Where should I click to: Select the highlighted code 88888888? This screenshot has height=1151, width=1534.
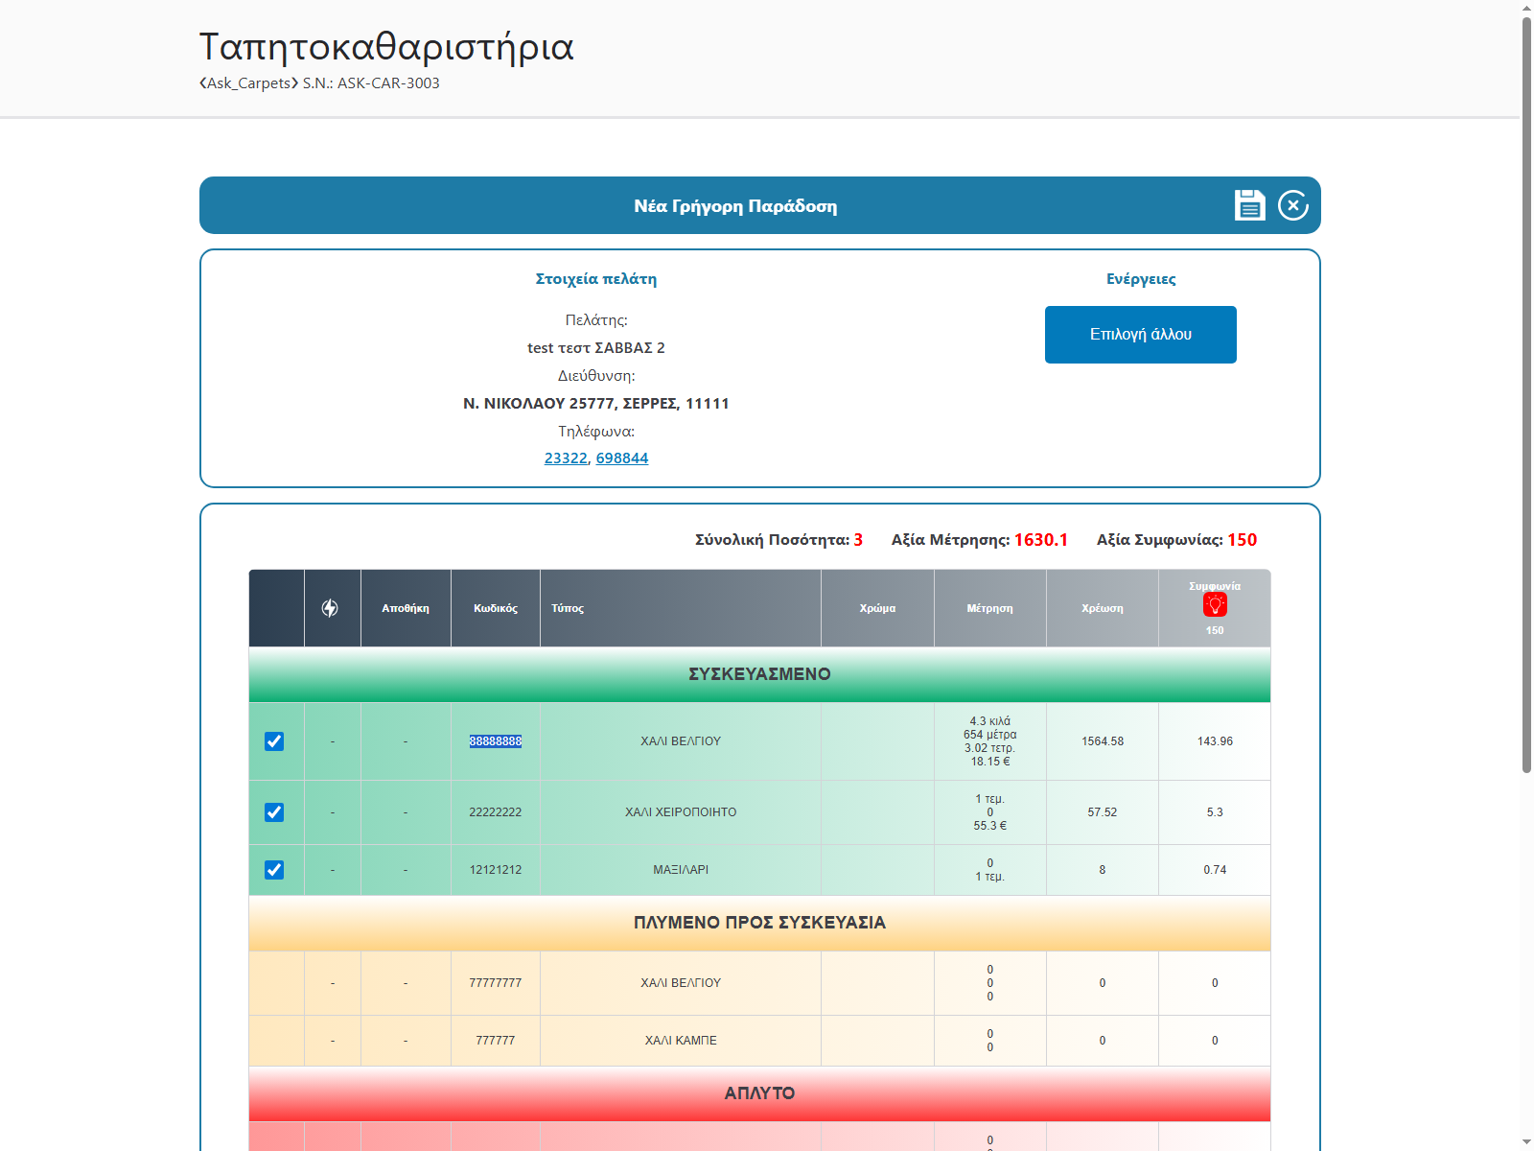tap(496, 741)
